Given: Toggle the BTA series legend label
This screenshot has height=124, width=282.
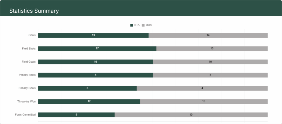Looking at the screenshot, I should [x=137, y=25].
